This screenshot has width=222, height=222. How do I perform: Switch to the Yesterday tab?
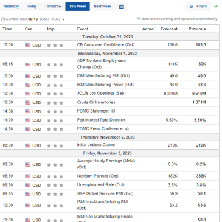point(11,7)
